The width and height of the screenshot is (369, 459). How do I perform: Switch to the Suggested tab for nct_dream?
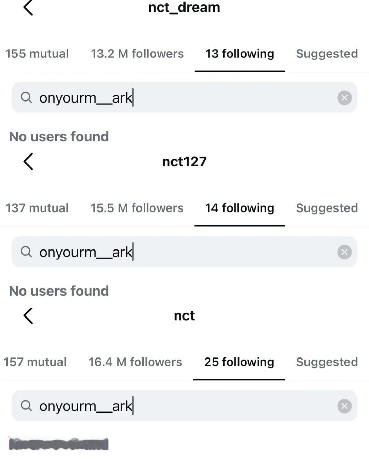pyautogui.click(x=327, y=53)
